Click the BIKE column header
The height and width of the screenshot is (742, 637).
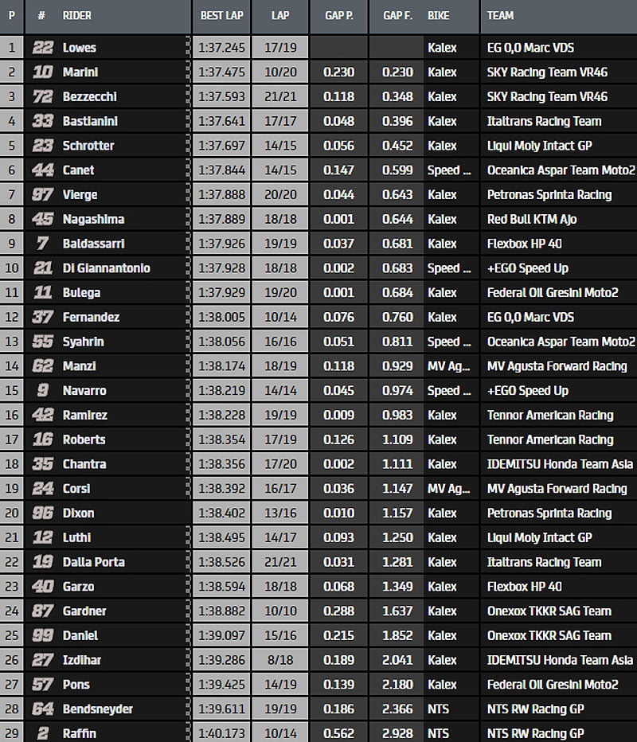coord(438,15)
